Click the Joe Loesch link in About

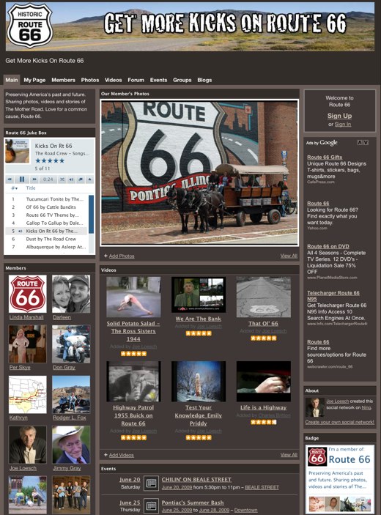(x=337, y=401)
